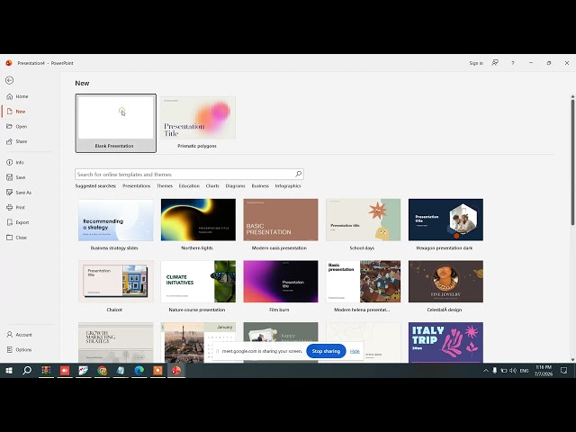Open the Info page
576x432 pixels.
[x=15, y=162]
